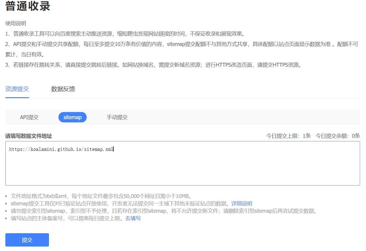Image resolution: width=366 pixels, height=251 pixels.
Task: Click the 今日提交上限 quota text
Action: pyautogui.click(x=288, y=136)
